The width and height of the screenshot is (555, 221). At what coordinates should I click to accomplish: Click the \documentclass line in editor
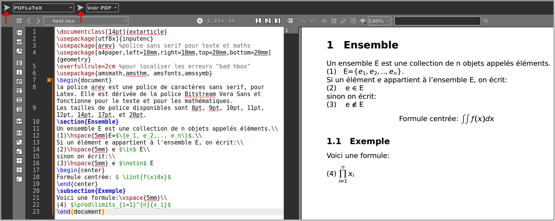point(112,32)
